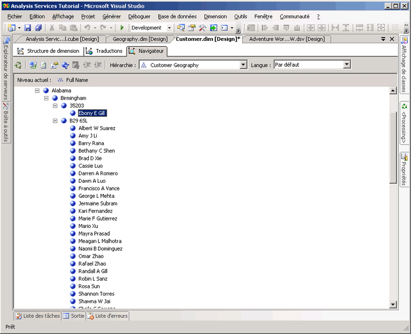Viewport: 411px width, 334px height.
Task: Select the Shannon Torres member
Action: click(x=96, y=294)
